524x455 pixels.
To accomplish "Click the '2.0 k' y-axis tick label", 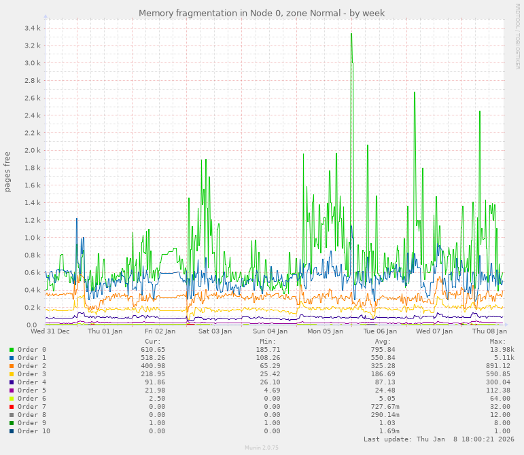I will point(33,150).
